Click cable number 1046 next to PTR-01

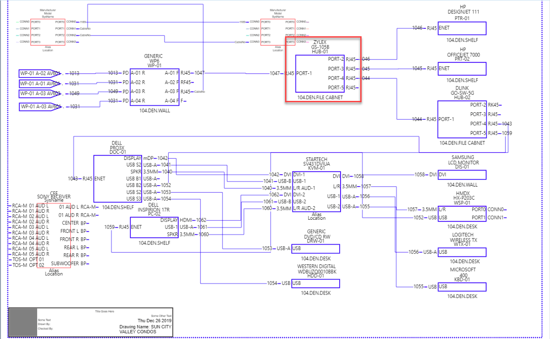point(418,28)
